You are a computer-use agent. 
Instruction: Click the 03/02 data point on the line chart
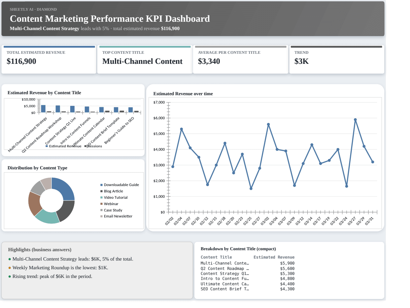[268, 124]
